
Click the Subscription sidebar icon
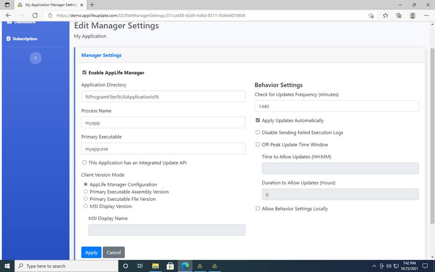[x=8, y=39]
